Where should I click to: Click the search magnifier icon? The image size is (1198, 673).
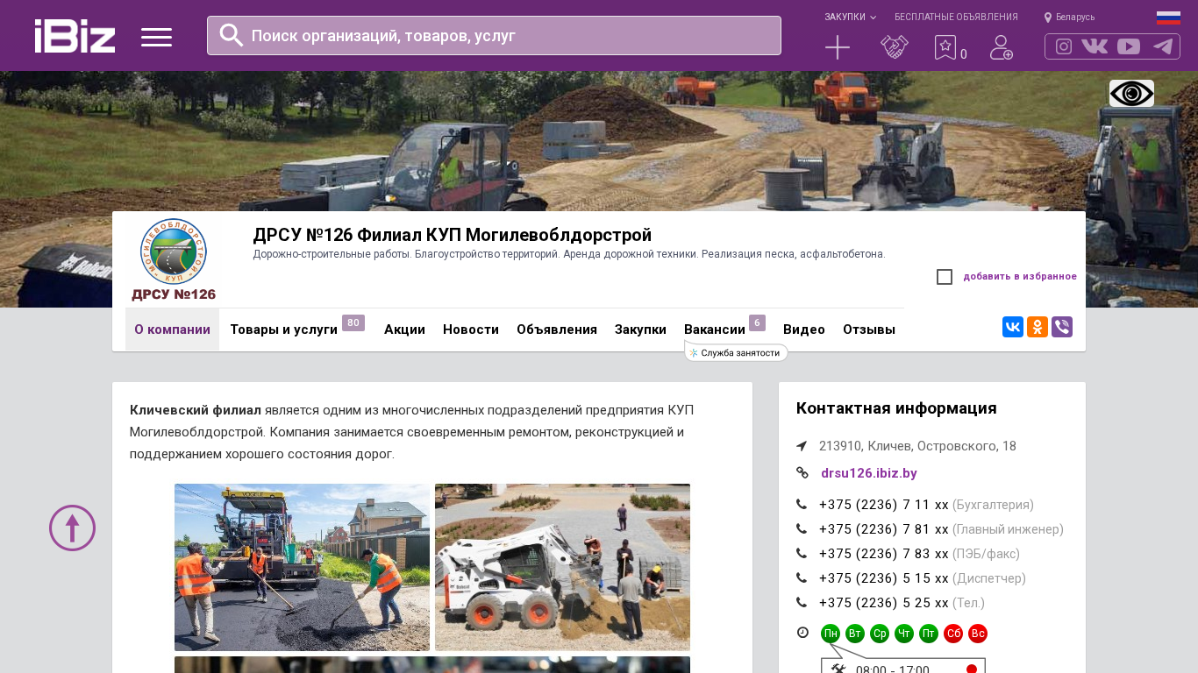click(232, 35)
